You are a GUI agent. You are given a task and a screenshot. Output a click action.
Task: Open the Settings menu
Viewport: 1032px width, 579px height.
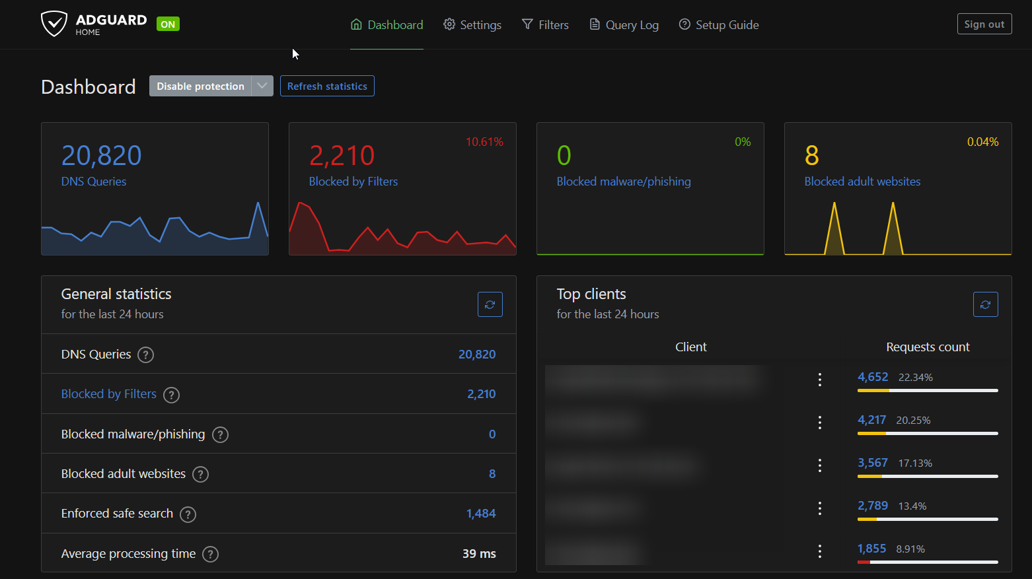pos(472,25)
